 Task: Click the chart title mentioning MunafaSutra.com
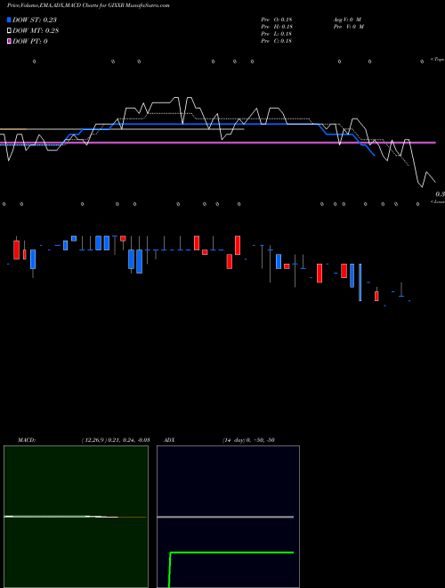[88, 6]
